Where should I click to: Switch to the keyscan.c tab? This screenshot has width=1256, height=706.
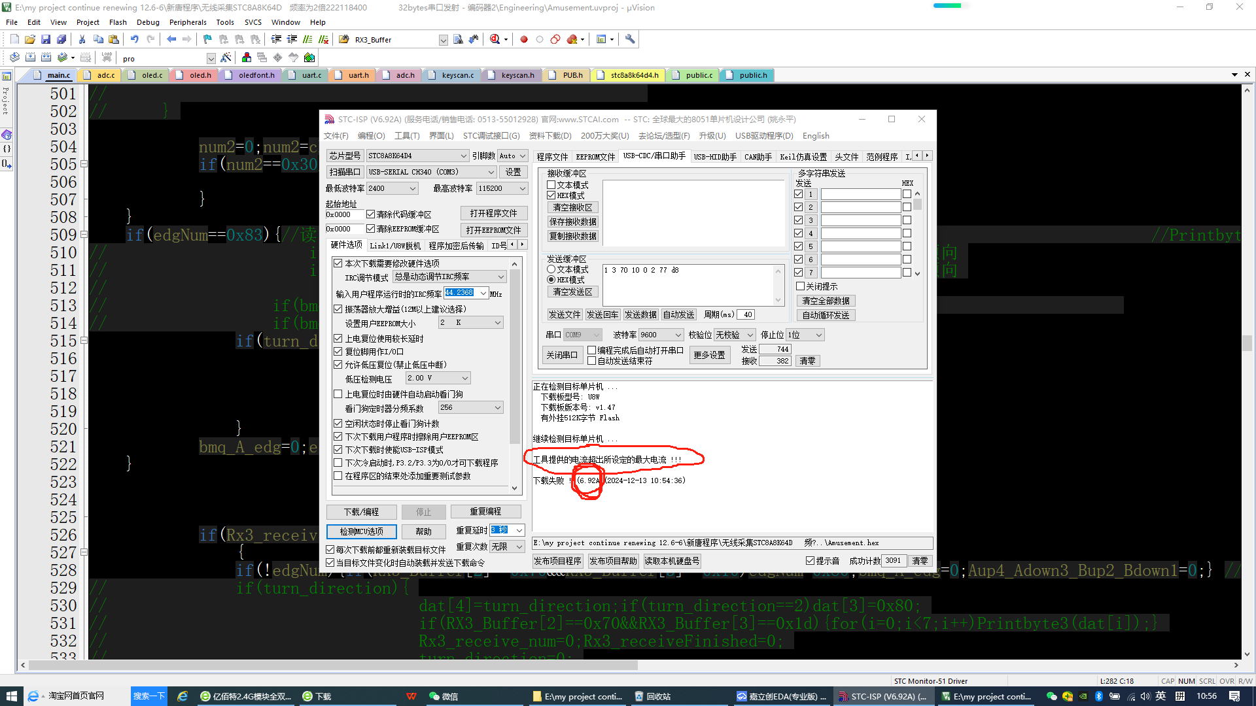coord(457,75)
